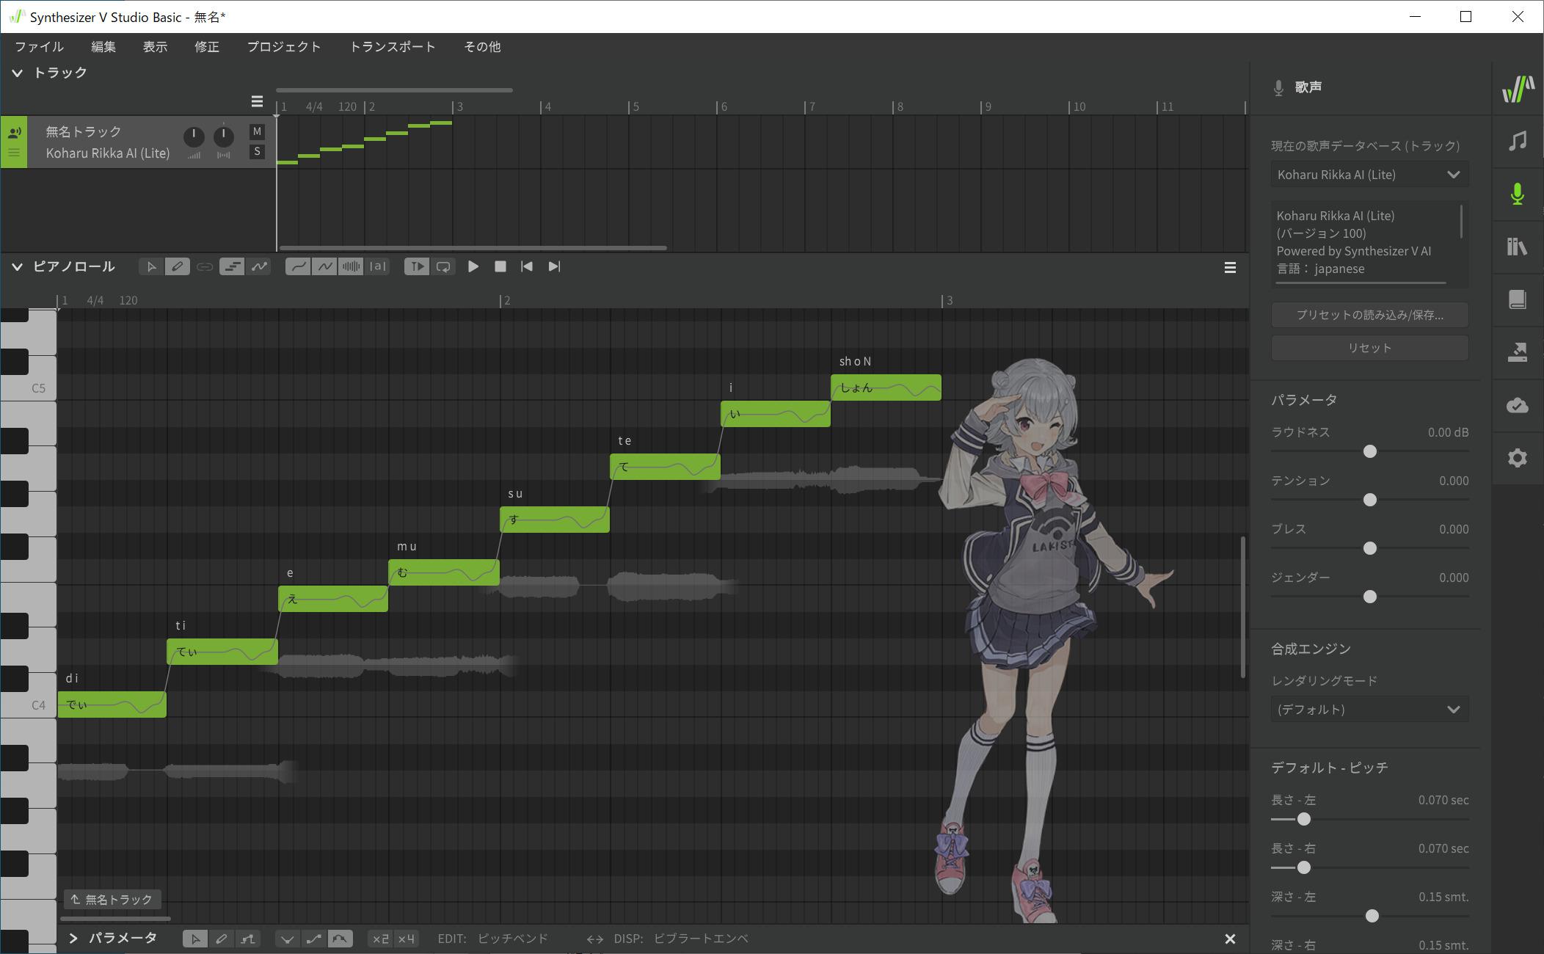1544x954 pixels.
Task: Open the library books panel in sidebar
Action: coord(1518,247)
